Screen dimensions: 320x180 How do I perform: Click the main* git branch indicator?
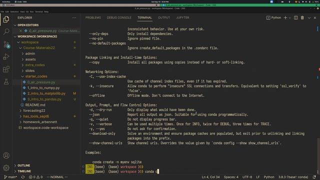tap(10, 177)
